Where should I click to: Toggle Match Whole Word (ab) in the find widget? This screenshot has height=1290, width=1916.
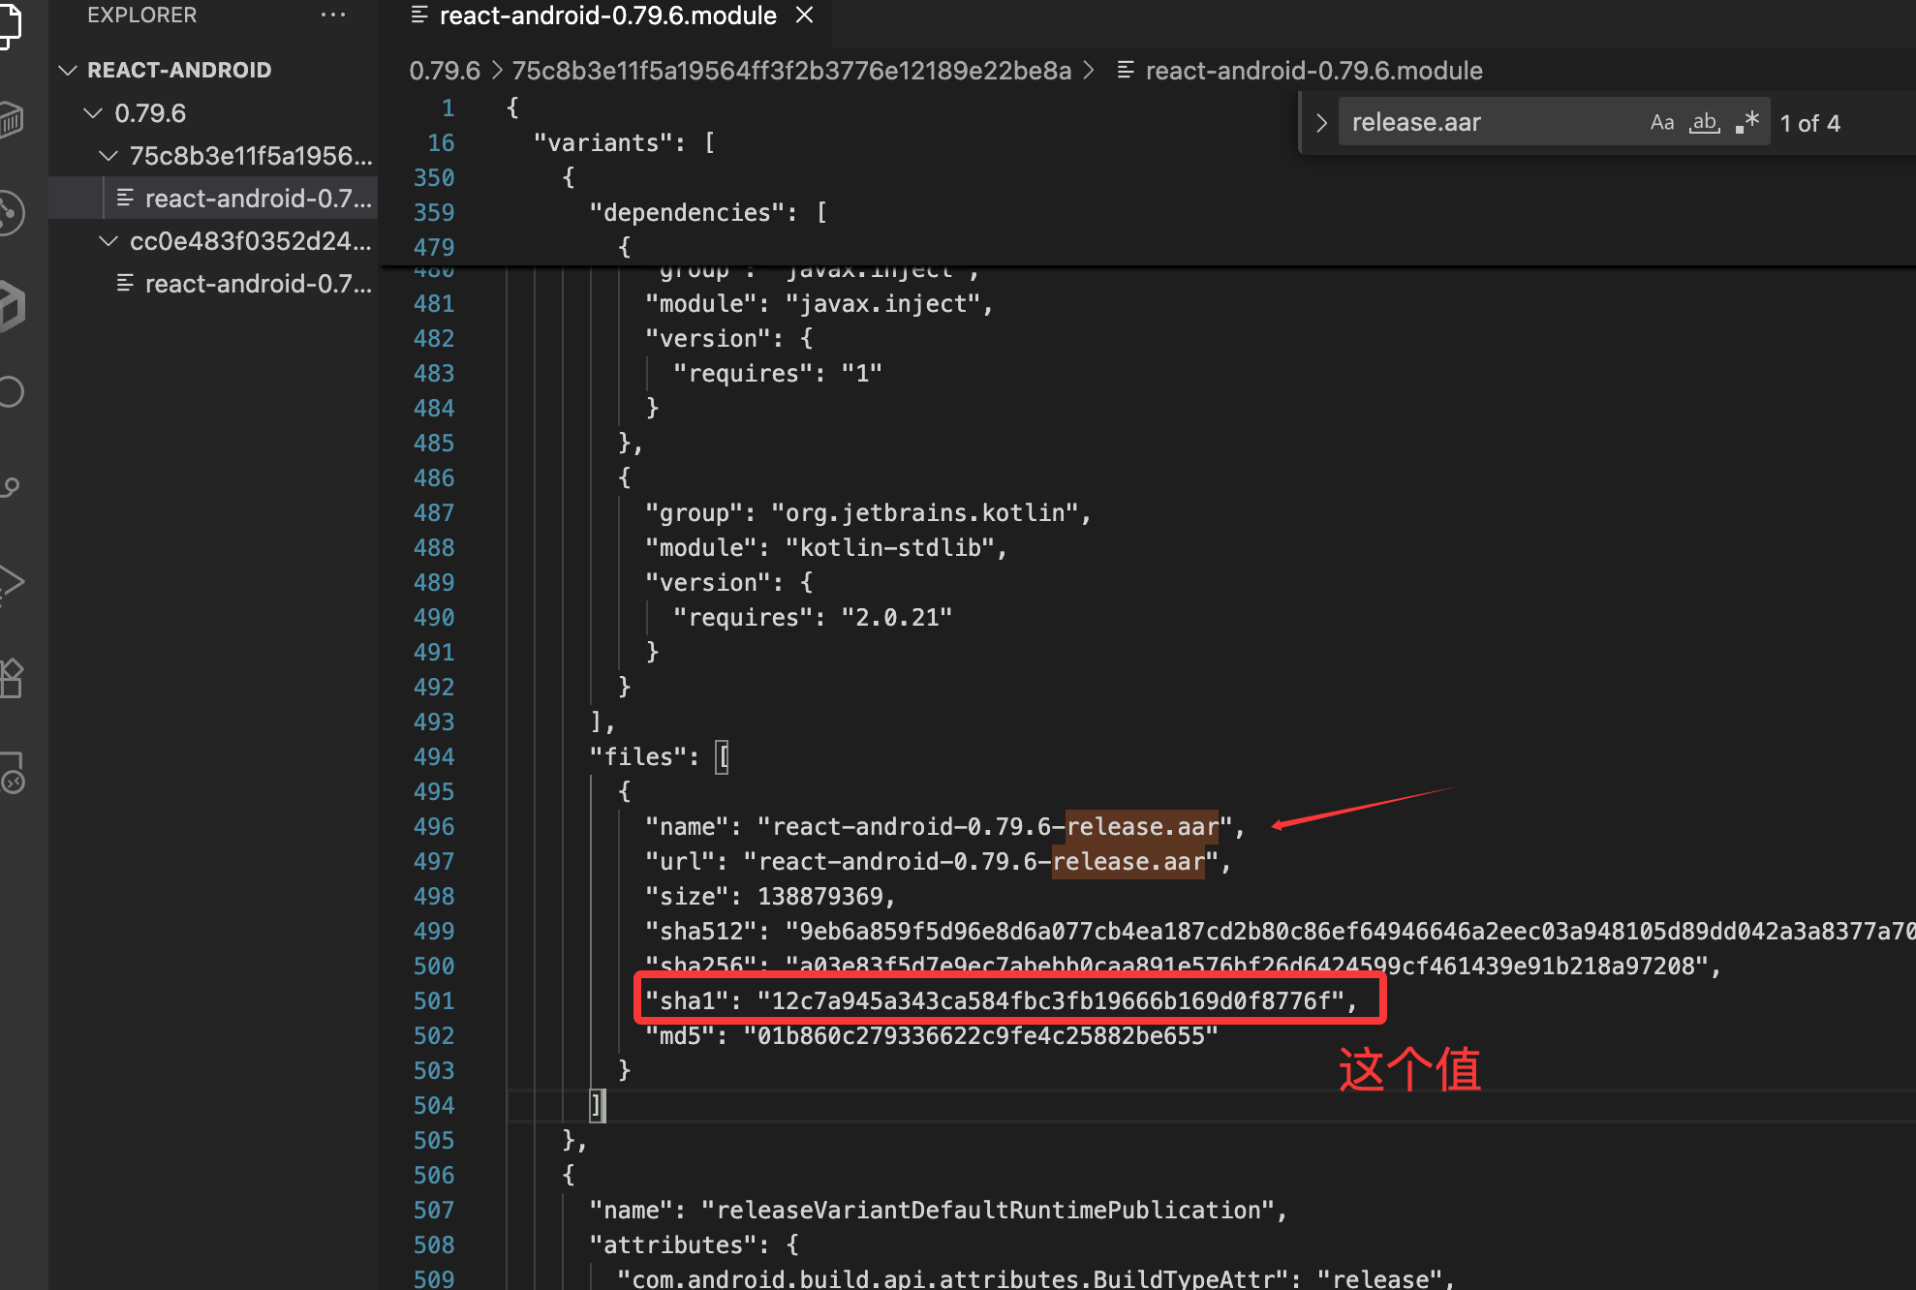[1704, 122]
